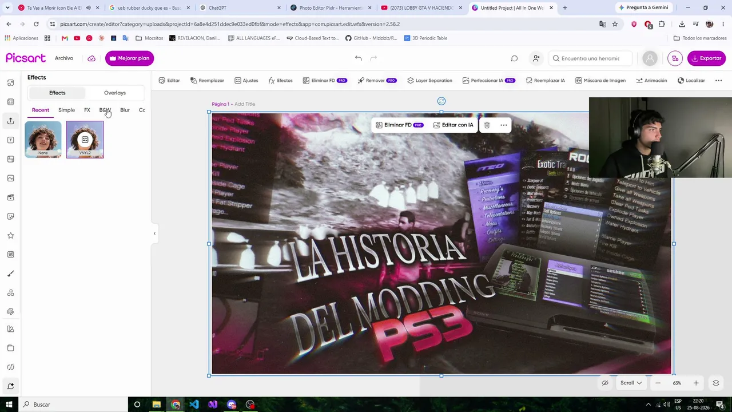Screen dimensions: 732x412
Task: Zoom out with the minus icon
Action: 658,383
